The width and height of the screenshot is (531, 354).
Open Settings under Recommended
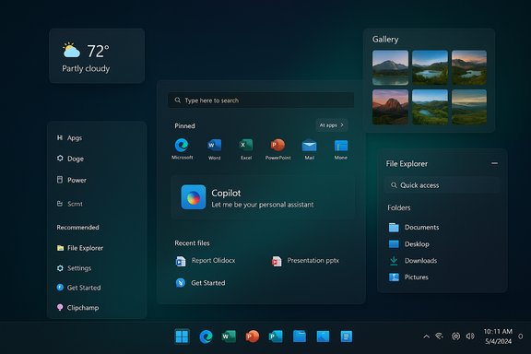pos(74,268)
